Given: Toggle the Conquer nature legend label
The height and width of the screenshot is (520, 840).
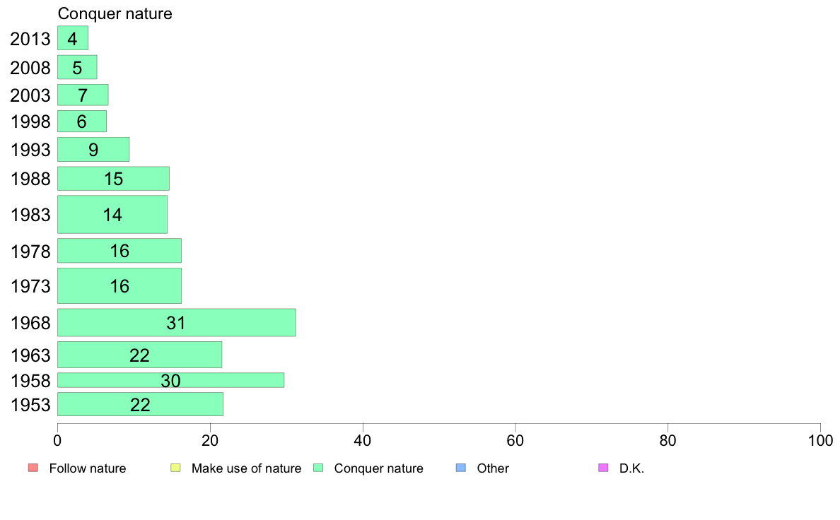Looking at the screenshot, I should 378,468.
